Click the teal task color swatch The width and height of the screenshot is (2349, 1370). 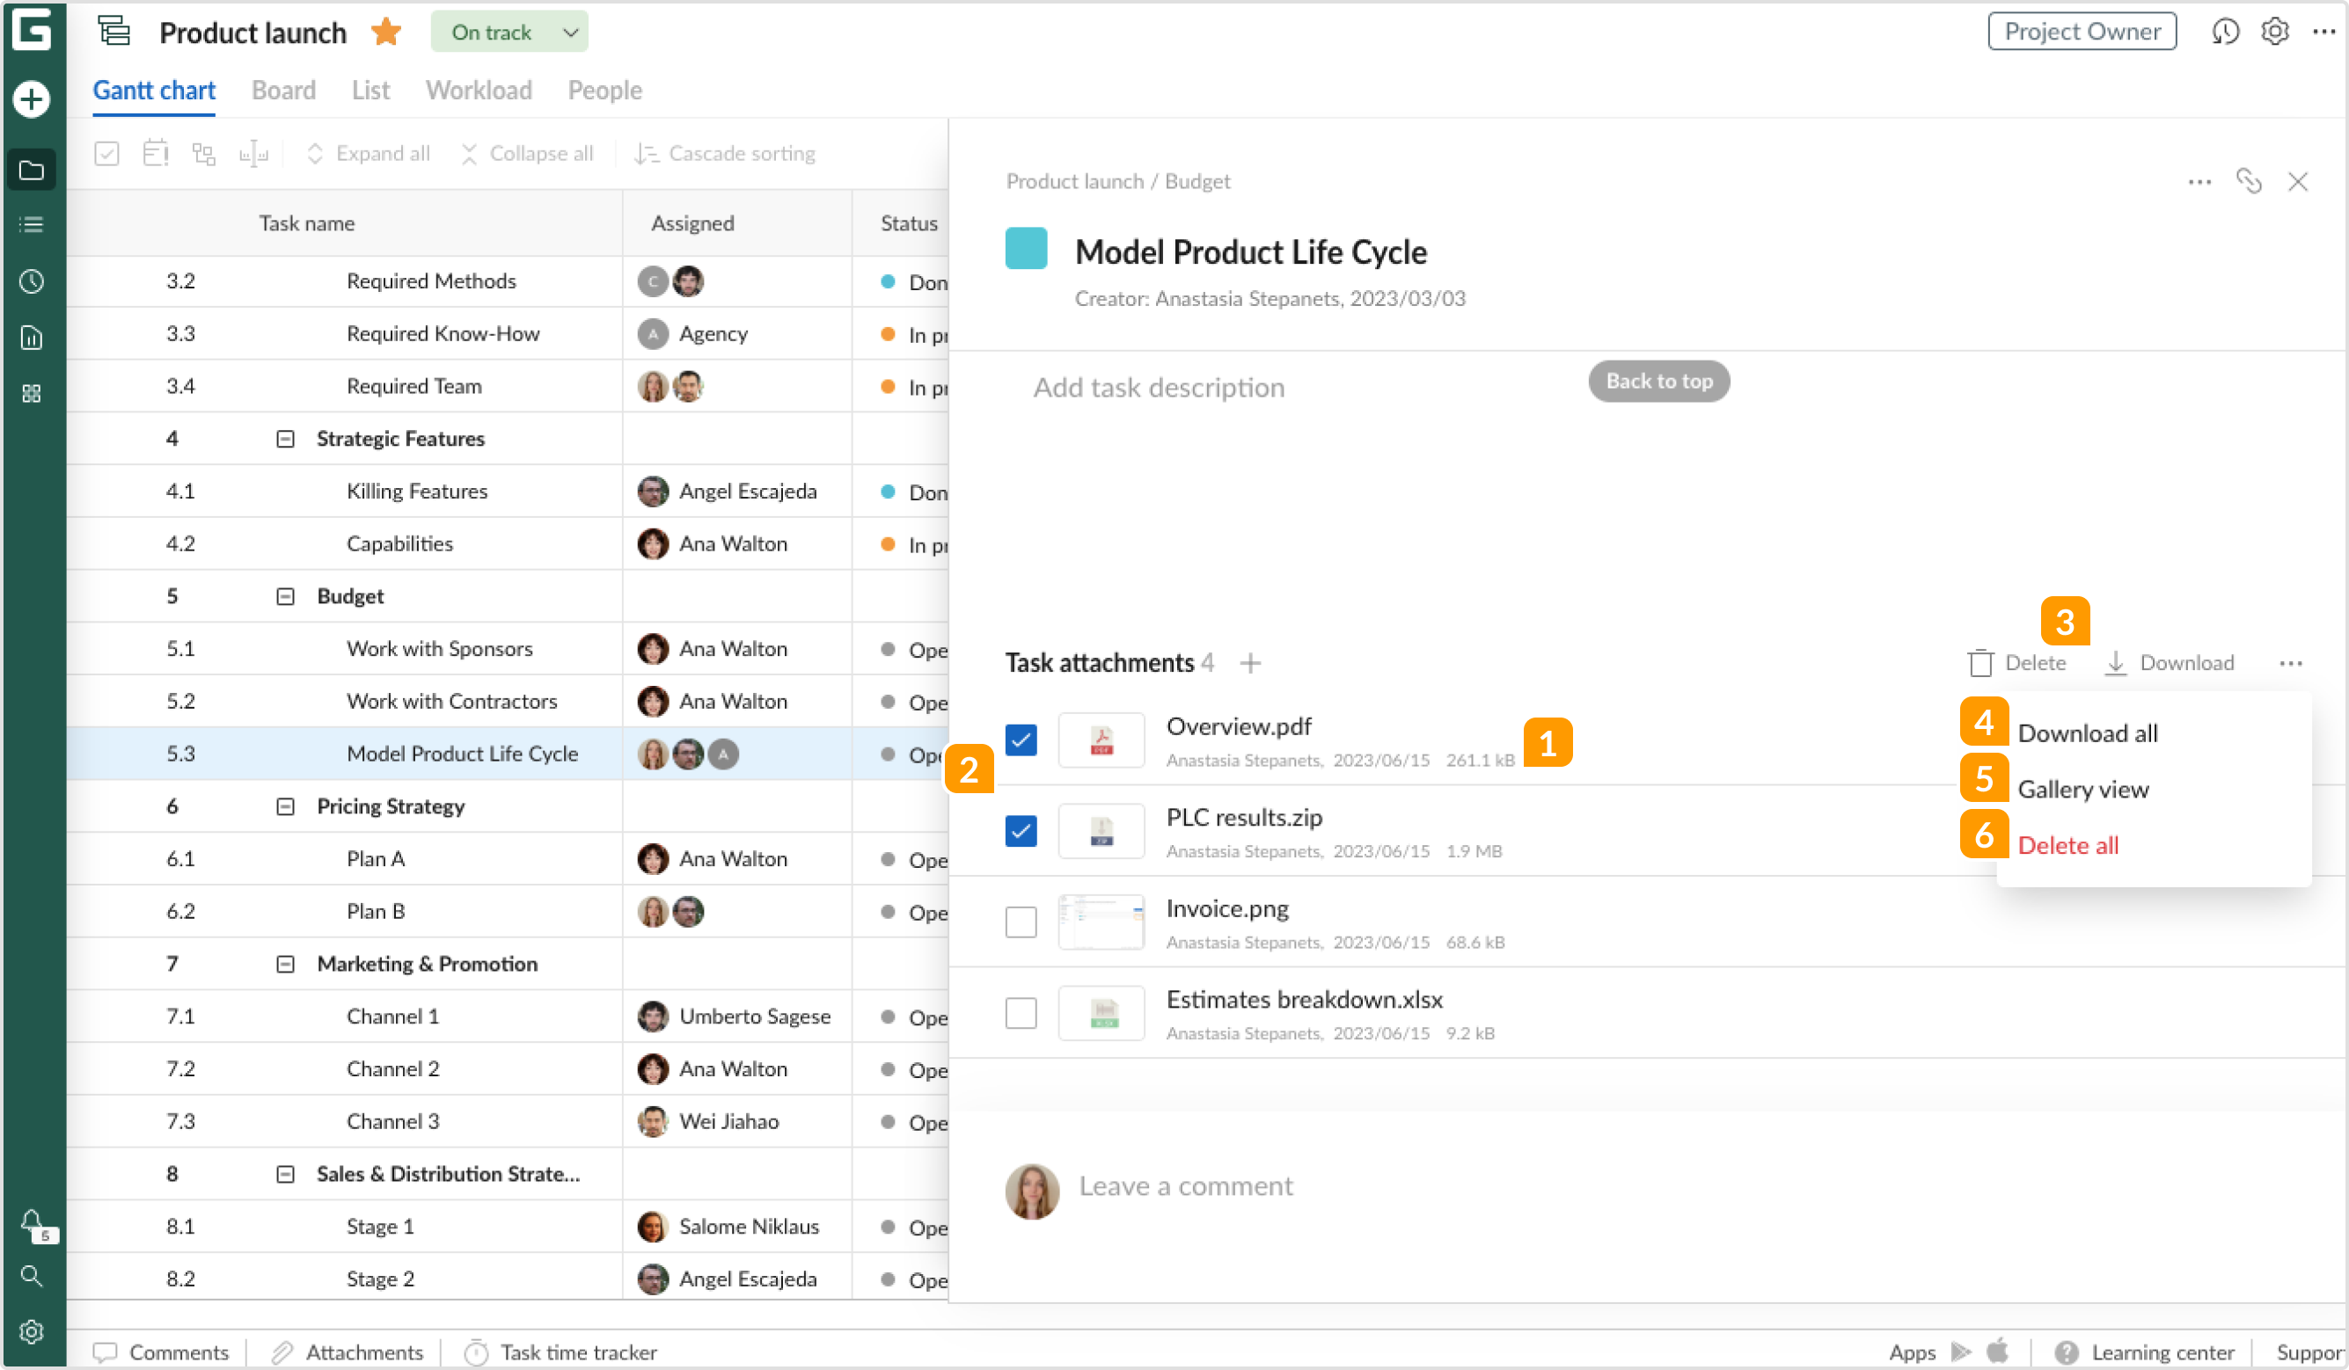(1025, 249)
